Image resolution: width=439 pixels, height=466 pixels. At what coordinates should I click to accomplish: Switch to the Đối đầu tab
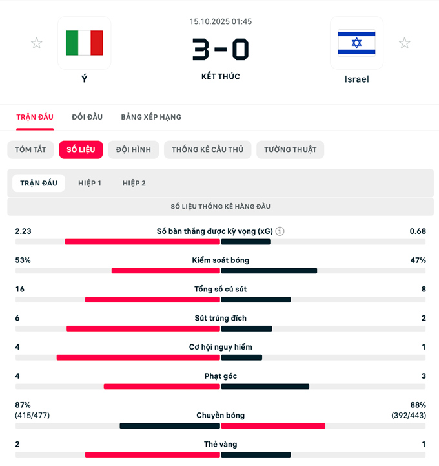click(x=87, y=117)
